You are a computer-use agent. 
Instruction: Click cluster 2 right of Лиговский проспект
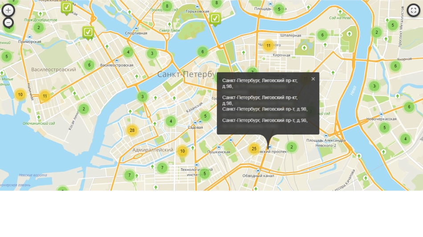(x=291, y=147)
